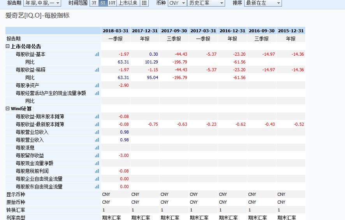
Task: Open the CNY currency dropdown
Action: click(177, 3)
